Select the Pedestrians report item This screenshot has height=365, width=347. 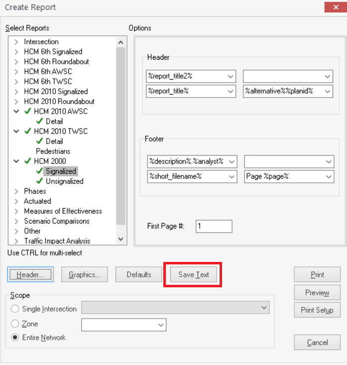[x=53, y=151]
